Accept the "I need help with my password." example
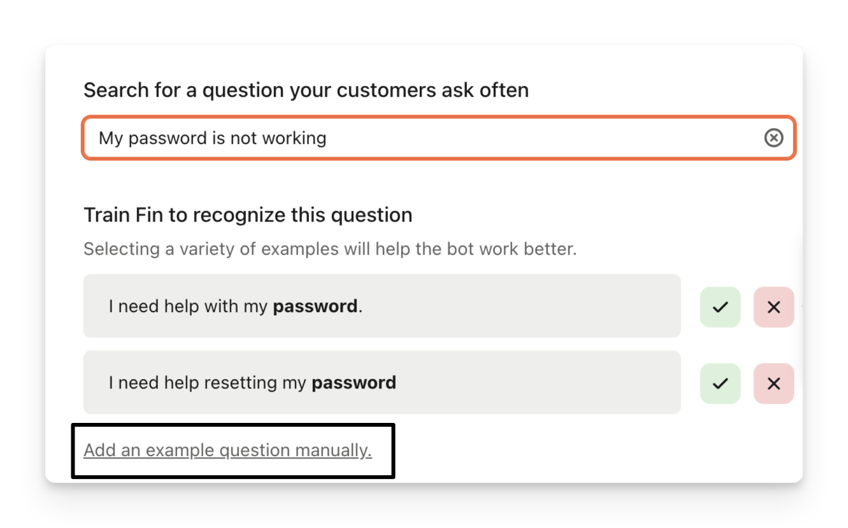This screenshot has width=848, height=528. click(720, 307)
